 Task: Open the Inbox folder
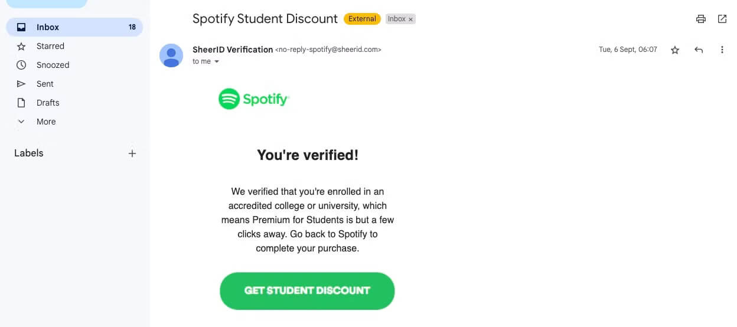point(47,27)
